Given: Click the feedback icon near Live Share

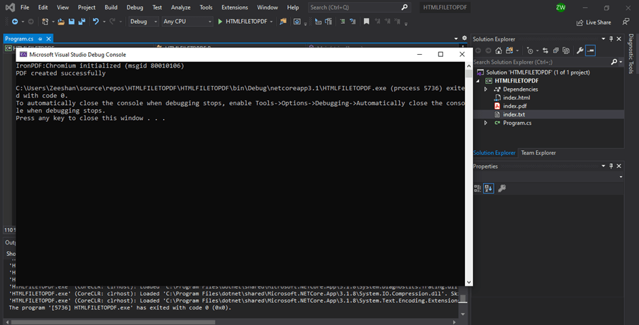Looking at the screenshot, I should click(625, 22).
